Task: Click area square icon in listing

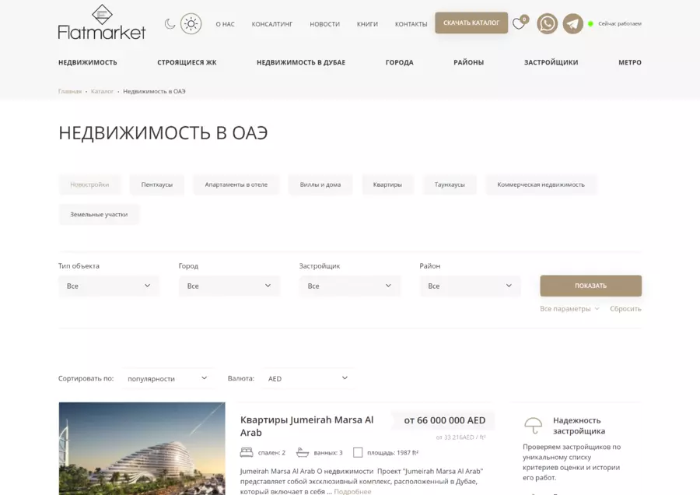Action: (x=358, y=452)
